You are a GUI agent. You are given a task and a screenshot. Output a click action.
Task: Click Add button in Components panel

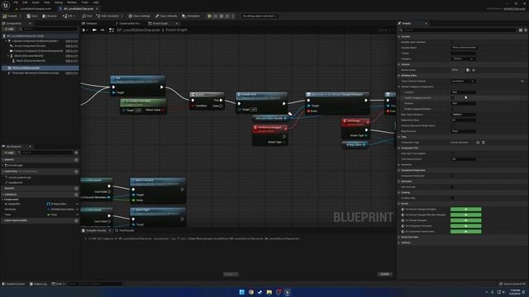pos(9,30)
